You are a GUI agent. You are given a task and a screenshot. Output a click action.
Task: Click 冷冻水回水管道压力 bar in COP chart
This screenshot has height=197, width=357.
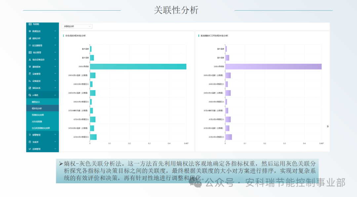(228, 119)
